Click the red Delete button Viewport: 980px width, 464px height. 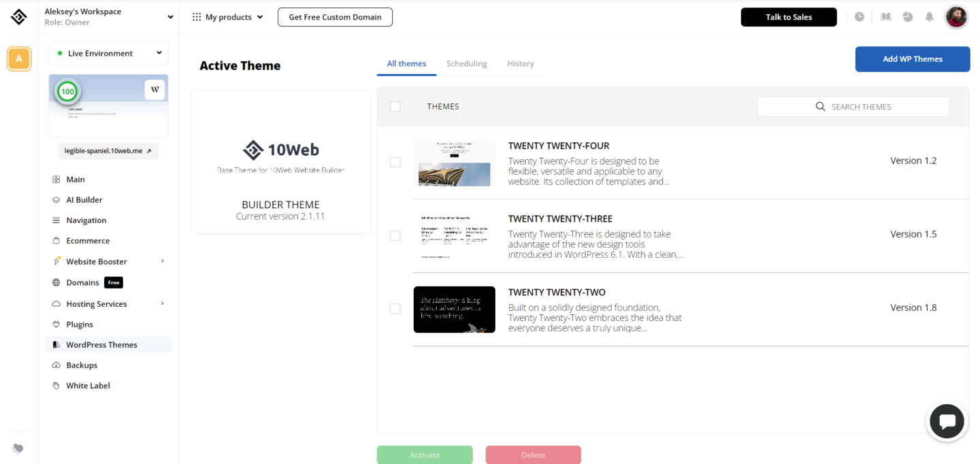534,455
